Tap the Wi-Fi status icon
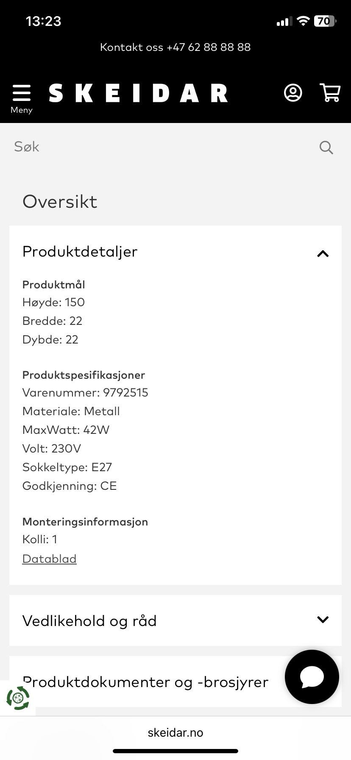Screen dimensions: 351x760 tap(303, 21)
